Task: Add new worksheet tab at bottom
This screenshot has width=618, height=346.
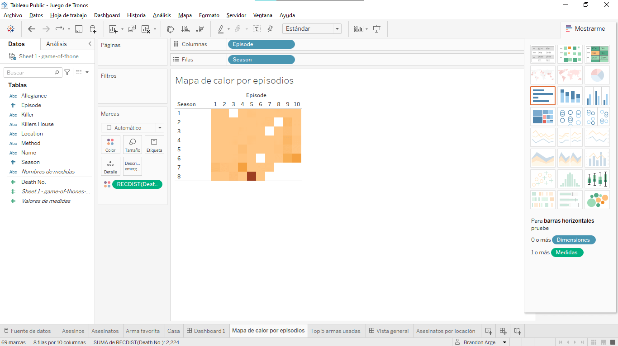Action: coord(488,331)
